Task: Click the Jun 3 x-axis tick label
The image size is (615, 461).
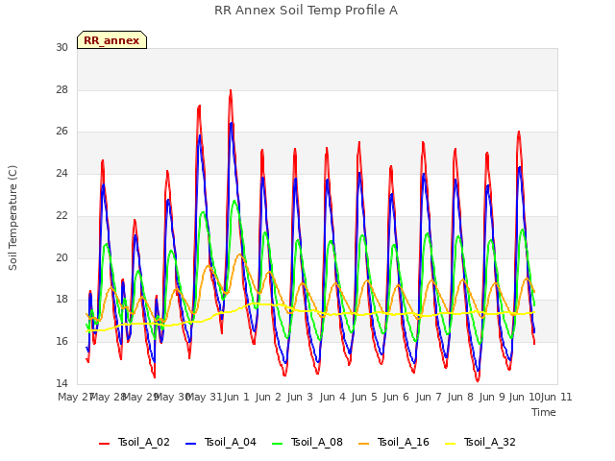Action: 300,397
